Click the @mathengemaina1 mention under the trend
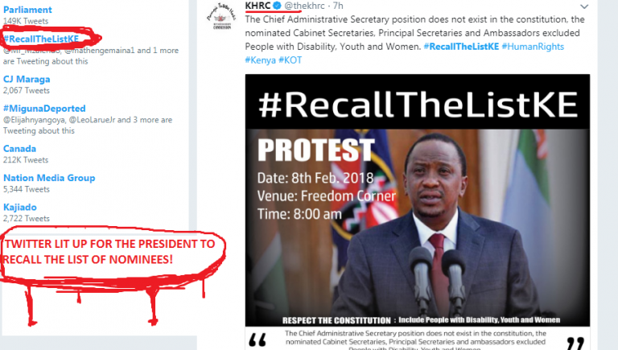The width and height of the screenshot is (618, 350). [x=100, y=51]
